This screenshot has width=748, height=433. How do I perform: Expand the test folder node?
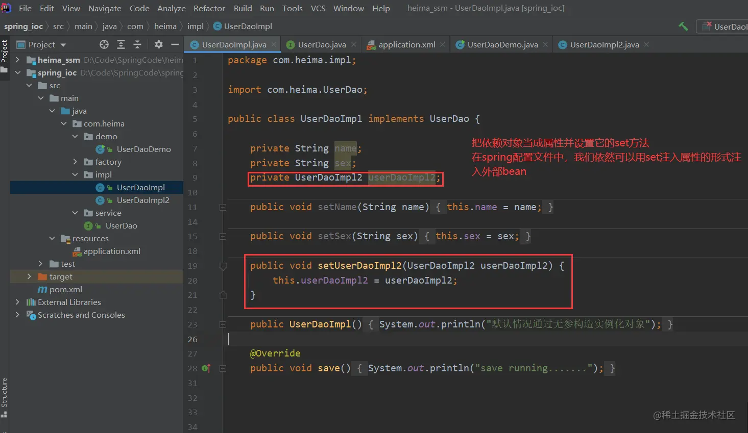point(40,264)
